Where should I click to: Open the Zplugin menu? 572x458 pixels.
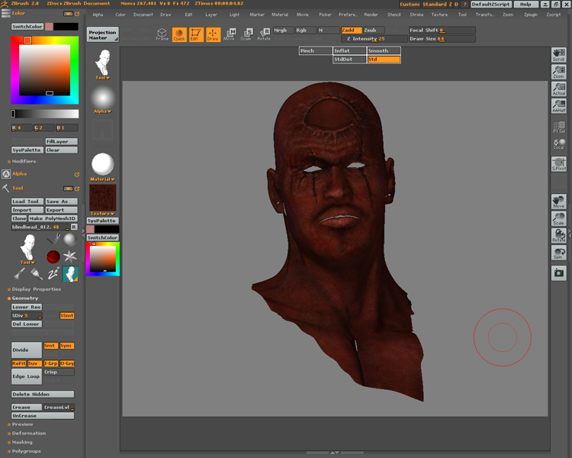pos(530,15)
